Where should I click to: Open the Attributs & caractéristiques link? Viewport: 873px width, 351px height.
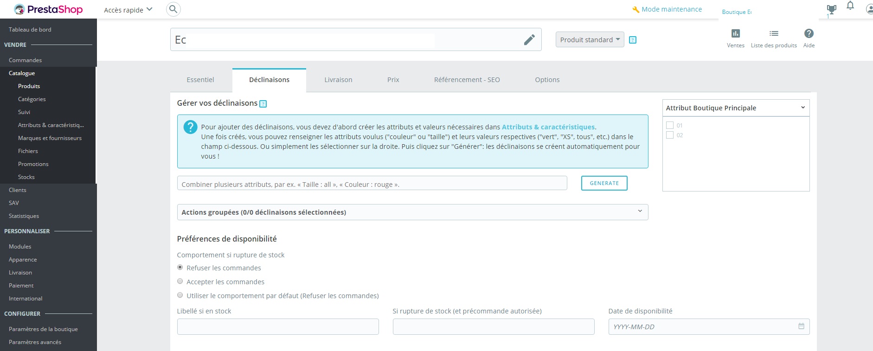(548, 127)
